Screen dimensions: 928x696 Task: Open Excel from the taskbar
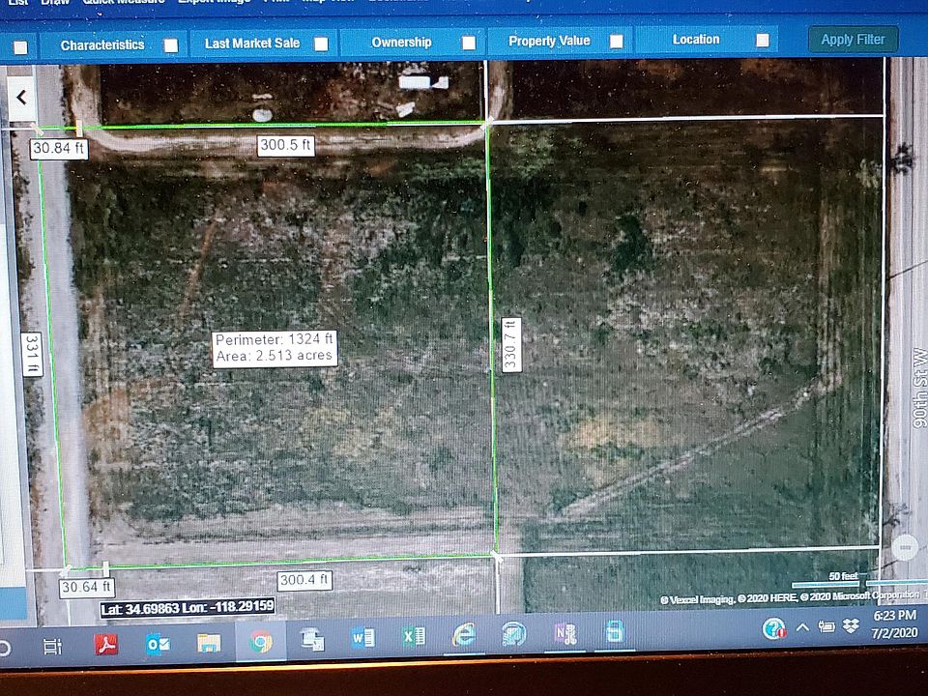(x=414, y=637)
